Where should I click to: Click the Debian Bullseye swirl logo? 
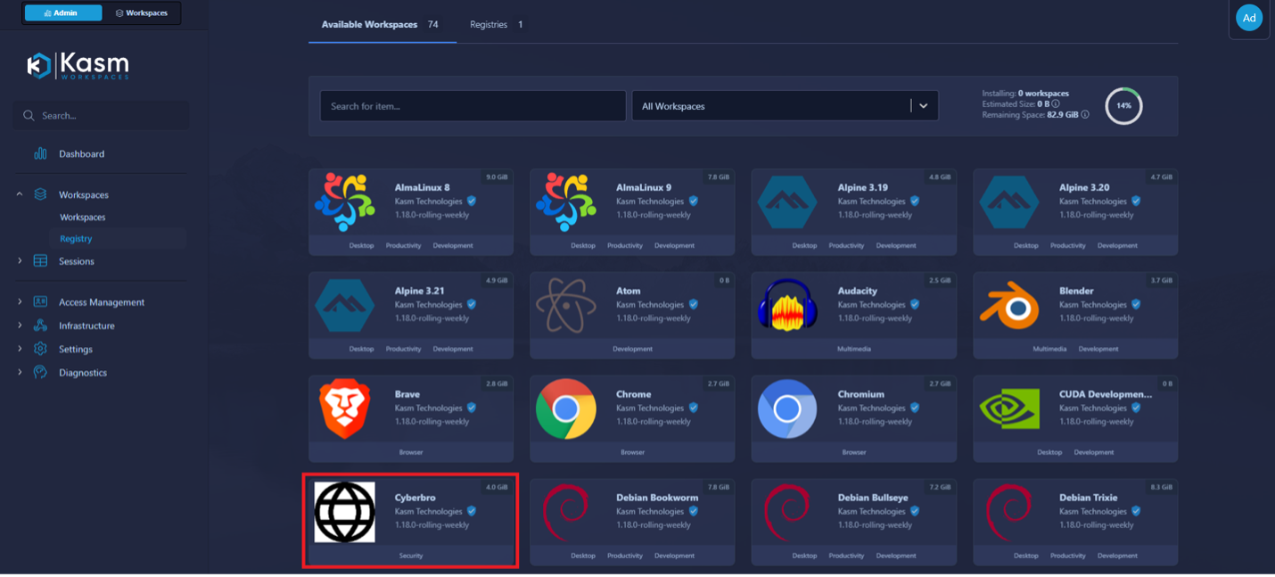pyautogui.click(x=787, y=512)
